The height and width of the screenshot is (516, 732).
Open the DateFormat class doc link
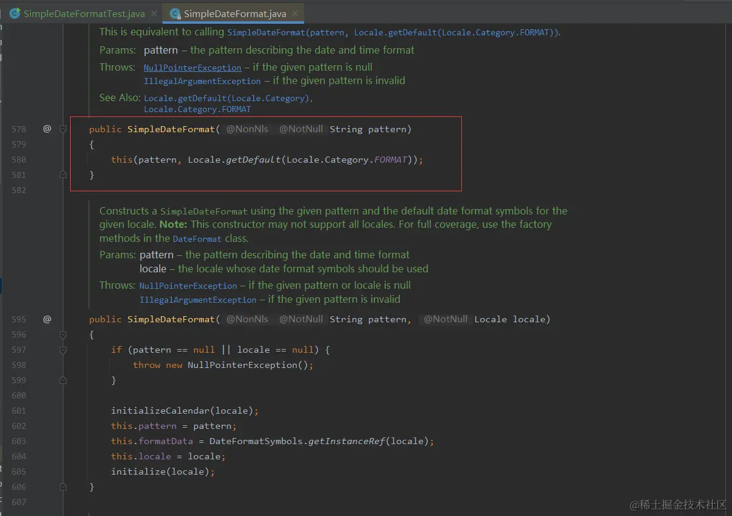point(197,239)
